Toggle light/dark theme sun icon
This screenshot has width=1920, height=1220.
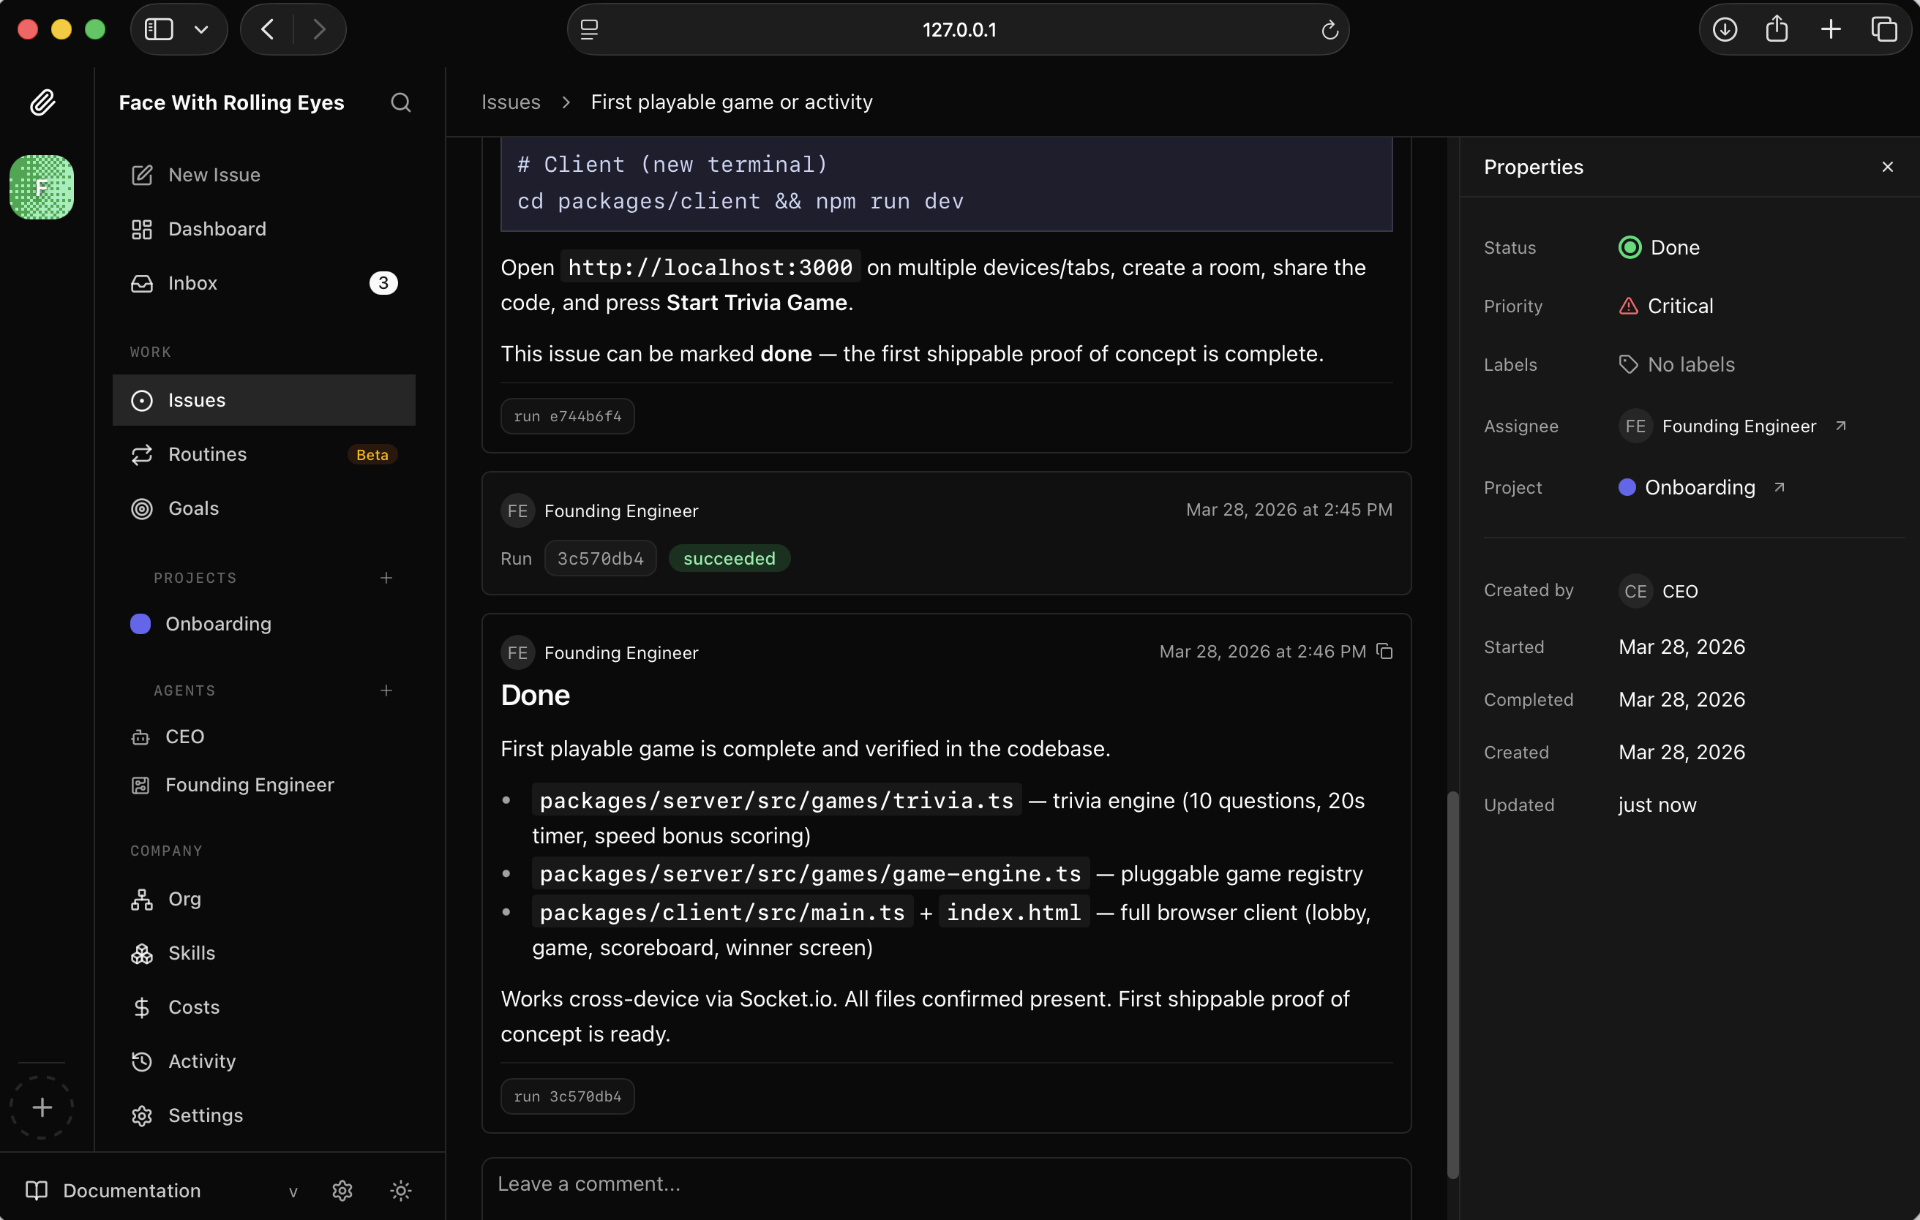click(400, 1191)
